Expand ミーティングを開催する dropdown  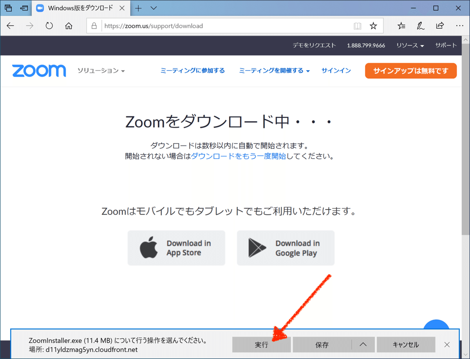click(274, 70)
